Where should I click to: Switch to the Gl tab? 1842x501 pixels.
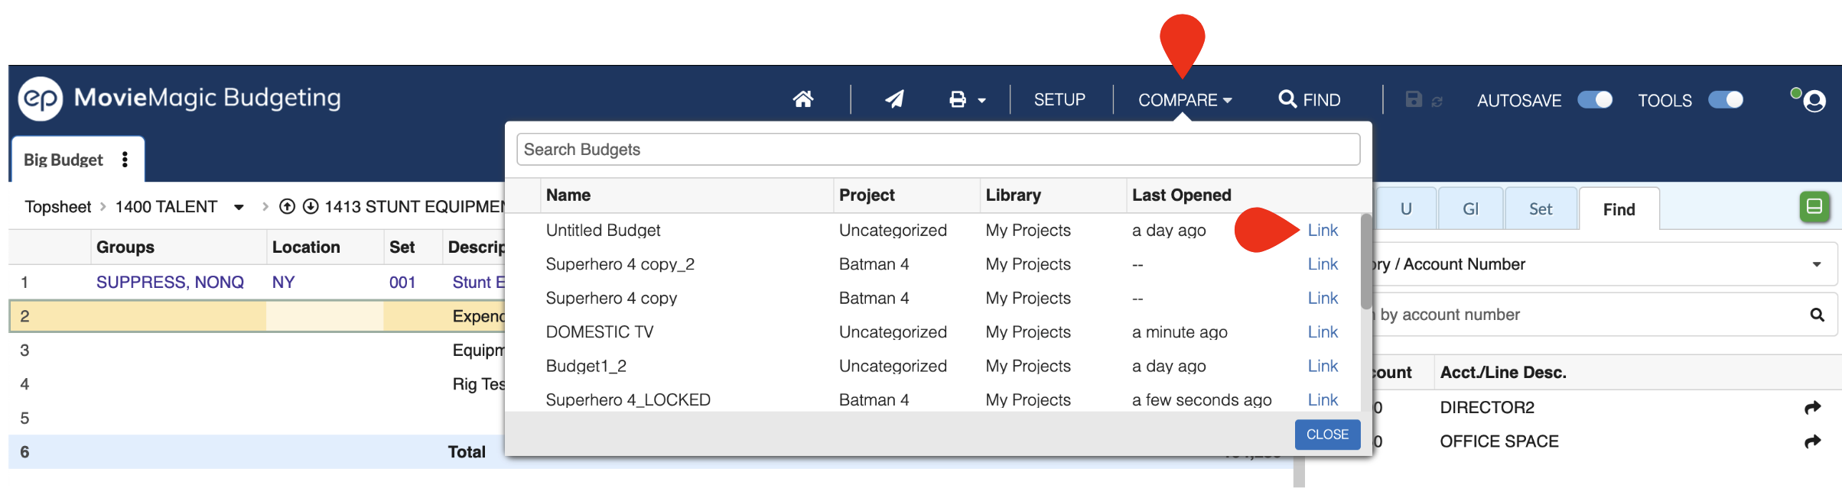(x=1470, y=208)
